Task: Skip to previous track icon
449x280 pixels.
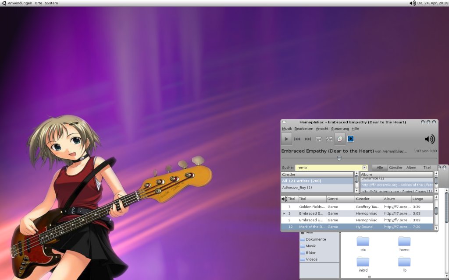Action: (x=297, y=139)
